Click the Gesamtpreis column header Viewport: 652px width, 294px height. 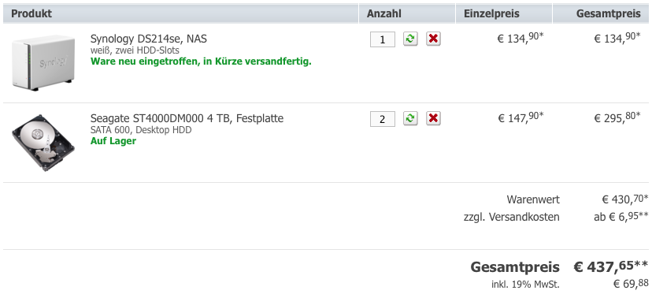coord(609,13)
